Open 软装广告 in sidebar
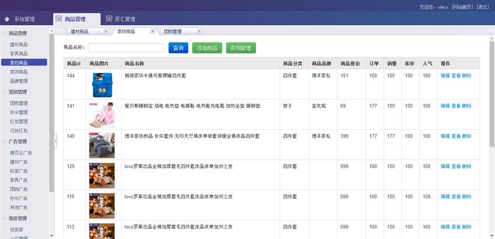 point(19,171)
